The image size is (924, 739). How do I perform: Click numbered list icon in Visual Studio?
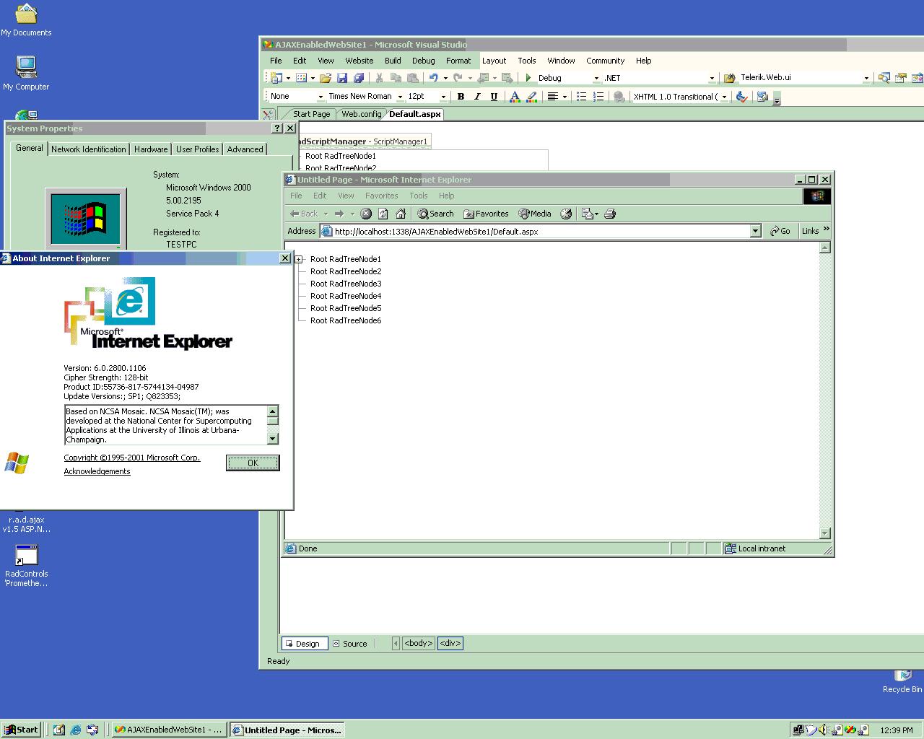tap(598, 97)
